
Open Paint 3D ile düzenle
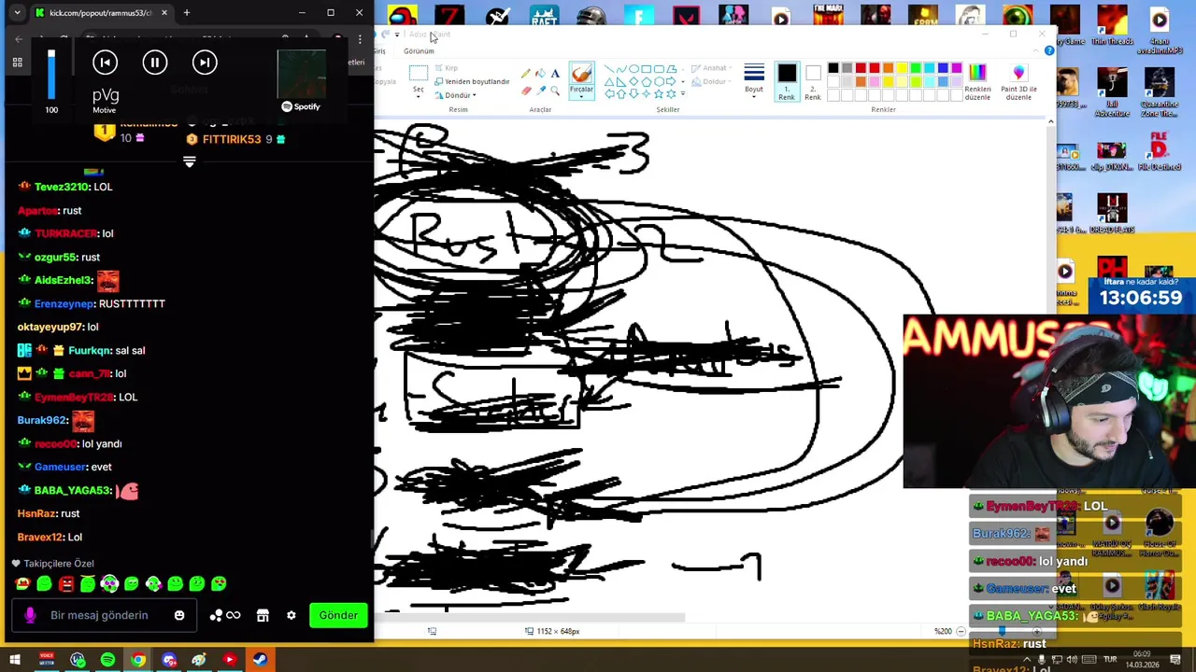coord(1018,82)
